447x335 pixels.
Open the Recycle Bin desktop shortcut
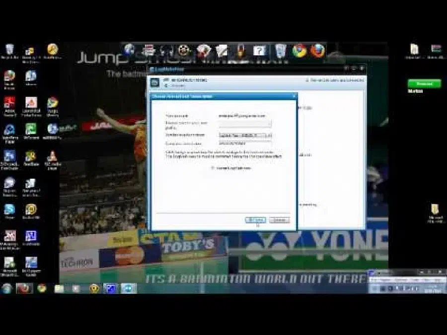(9, 50)
